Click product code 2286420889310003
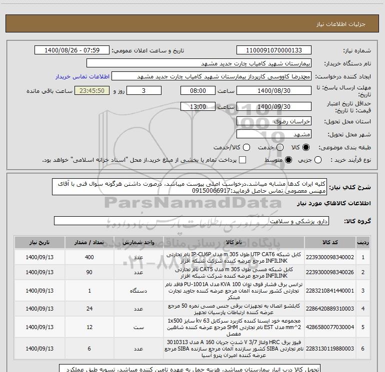This screenshot has height=372, width=385. 330,309
